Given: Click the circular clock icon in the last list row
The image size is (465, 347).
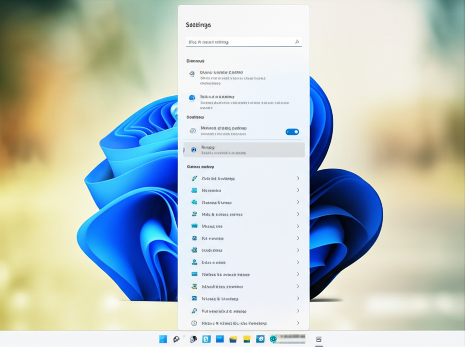Looking at the screenshot, I should tap(194, 323).
